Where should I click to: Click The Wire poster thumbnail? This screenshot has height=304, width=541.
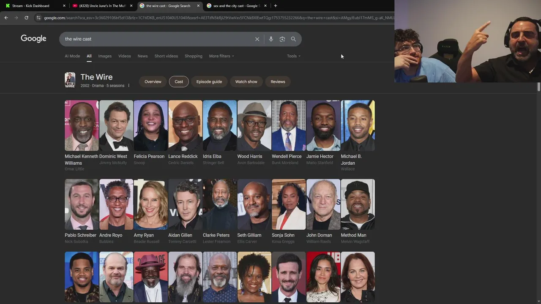point(70,80)
